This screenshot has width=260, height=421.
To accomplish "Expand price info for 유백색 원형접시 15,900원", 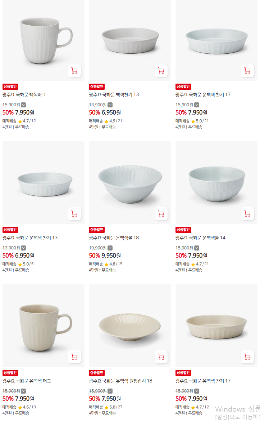I will coord(110,391).
